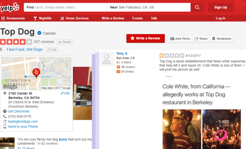The image size is (246, 149).
Task: Open the Talk navigation item
Action: point(154,18)
